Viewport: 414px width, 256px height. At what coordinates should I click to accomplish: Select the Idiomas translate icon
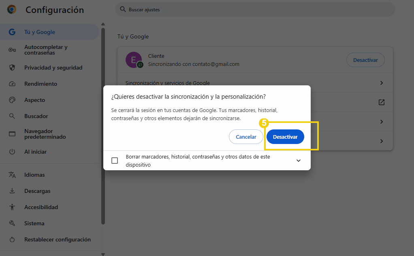click(12, 175)
